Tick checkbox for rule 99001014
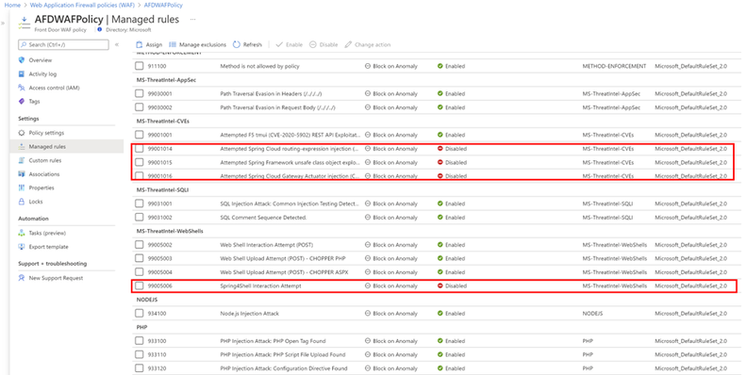The width and height of the screenshot is (746, 375). [x=139, y=149]
